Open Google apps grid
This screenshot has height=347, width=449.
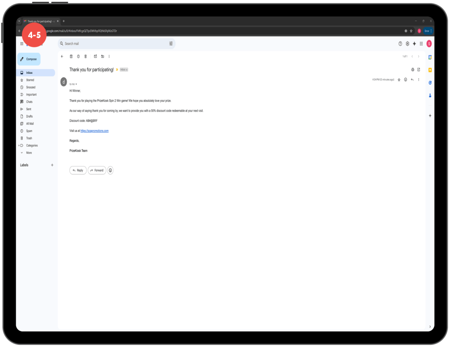[421, 43]
